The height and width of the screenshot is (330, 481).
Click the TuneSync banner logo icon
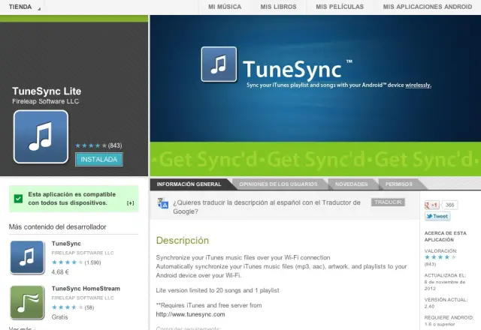point(219,64)
